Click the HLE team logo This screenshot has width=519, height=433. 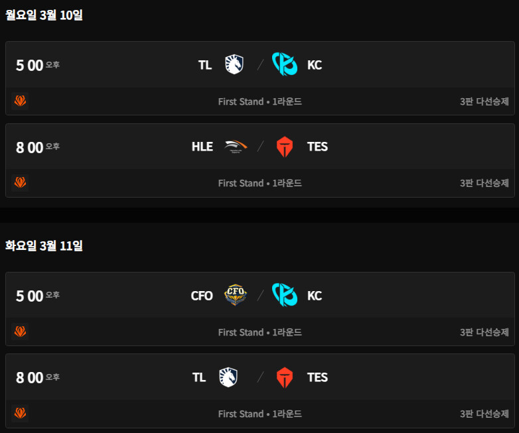click(x=235, y=147)
